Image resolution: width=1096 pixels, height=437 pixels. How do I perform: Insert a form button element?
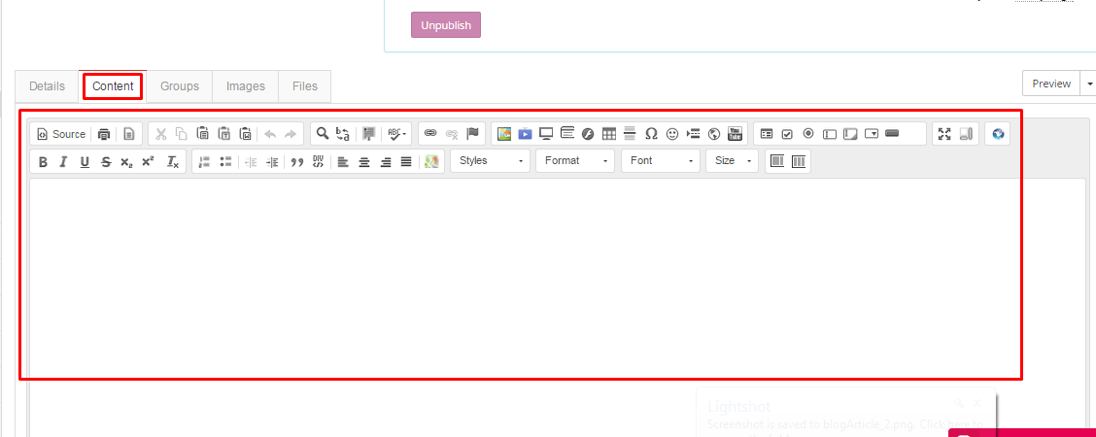tap(893, 133)
